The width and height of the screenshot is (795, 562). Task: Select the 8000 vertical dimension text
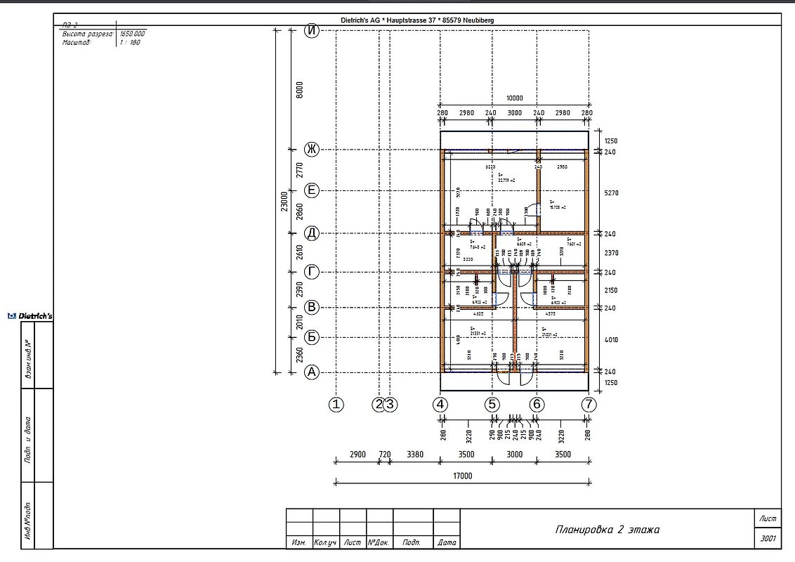pos(299,90)
